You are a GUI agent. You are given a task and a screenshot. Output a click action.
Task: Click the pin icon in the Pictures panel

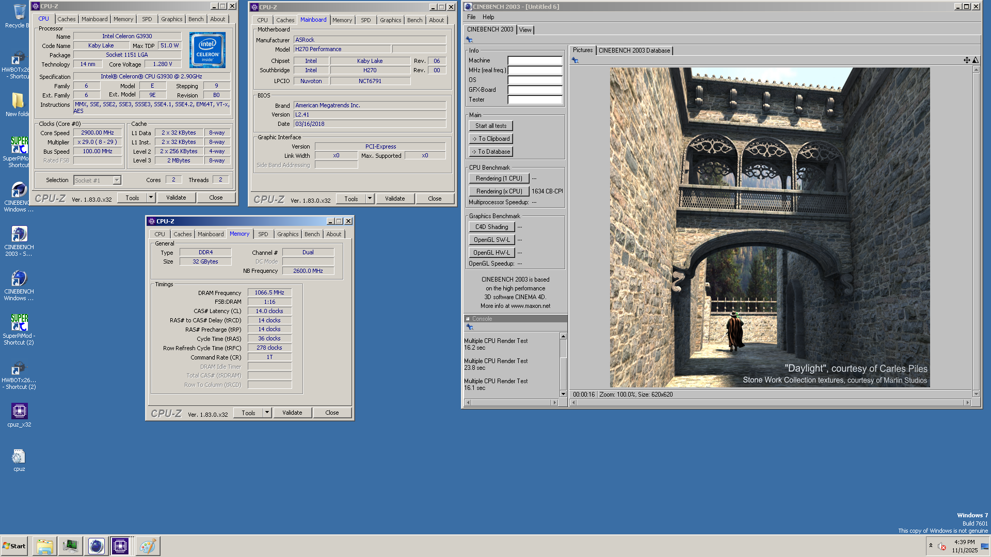(575, 60)
